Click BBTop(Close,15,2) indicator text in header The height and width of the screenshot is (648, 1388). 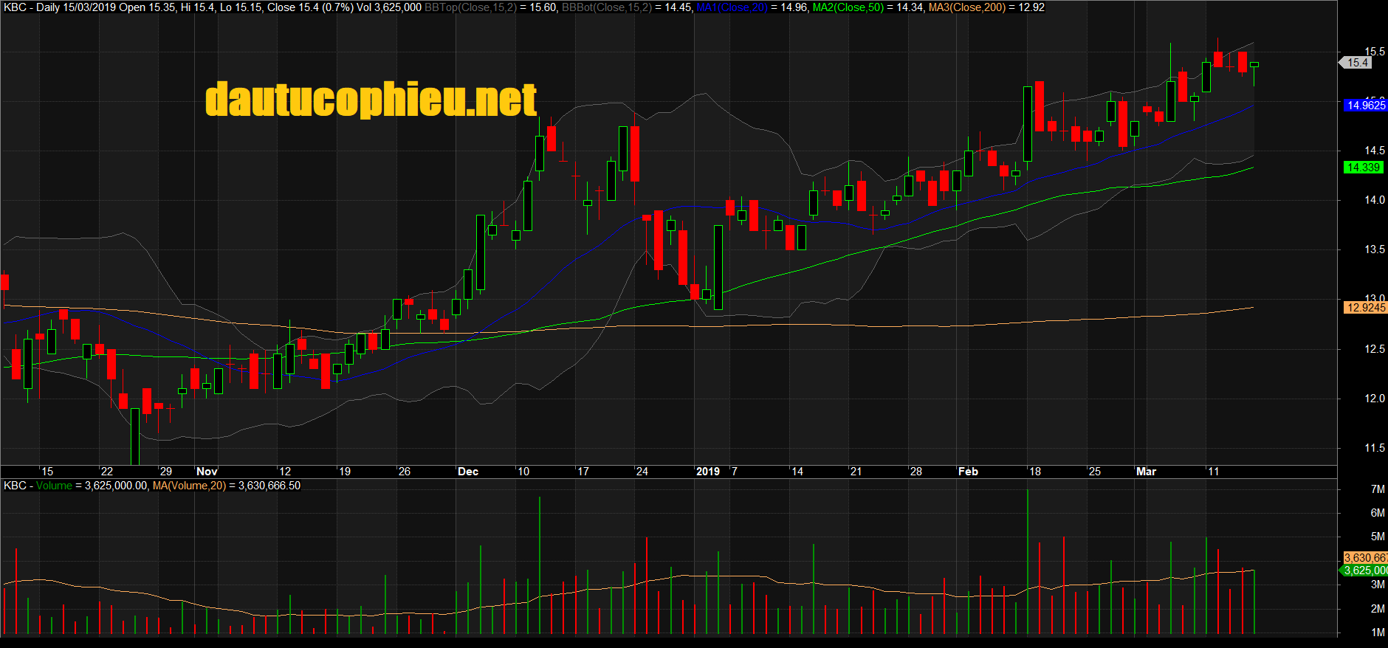(x=470, y=7)
